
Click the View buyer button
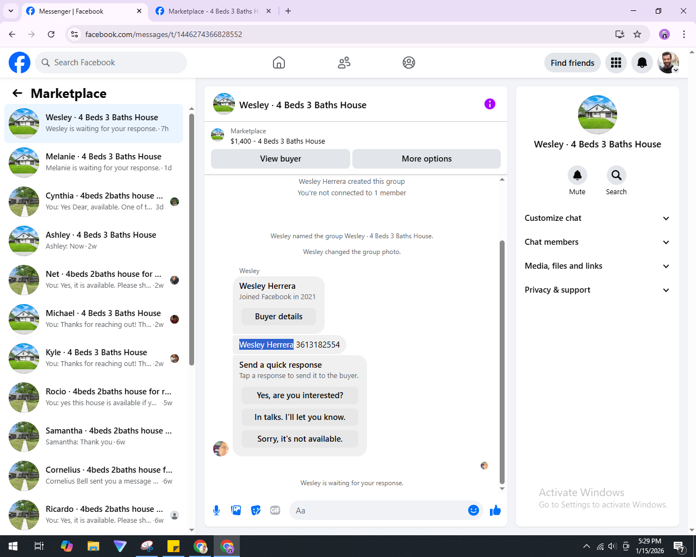click(281, 159)
